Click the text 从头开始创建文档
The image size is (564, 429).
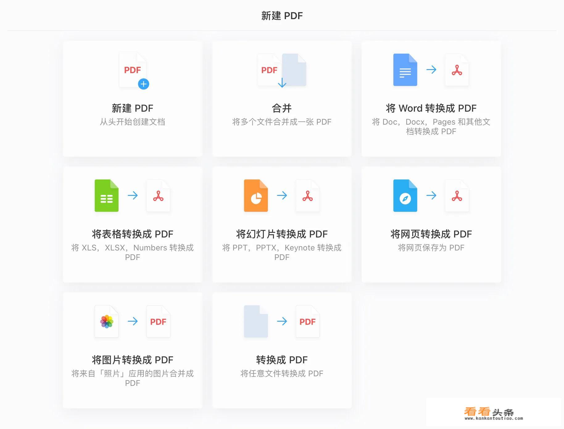tap(132, 122)
